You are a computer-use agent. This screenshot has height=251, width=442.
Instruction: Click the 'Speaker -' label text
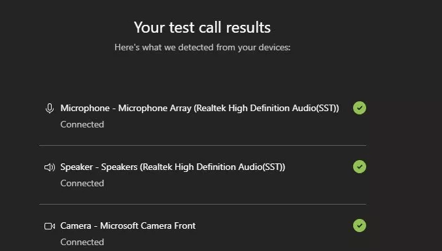coord(80,167)
